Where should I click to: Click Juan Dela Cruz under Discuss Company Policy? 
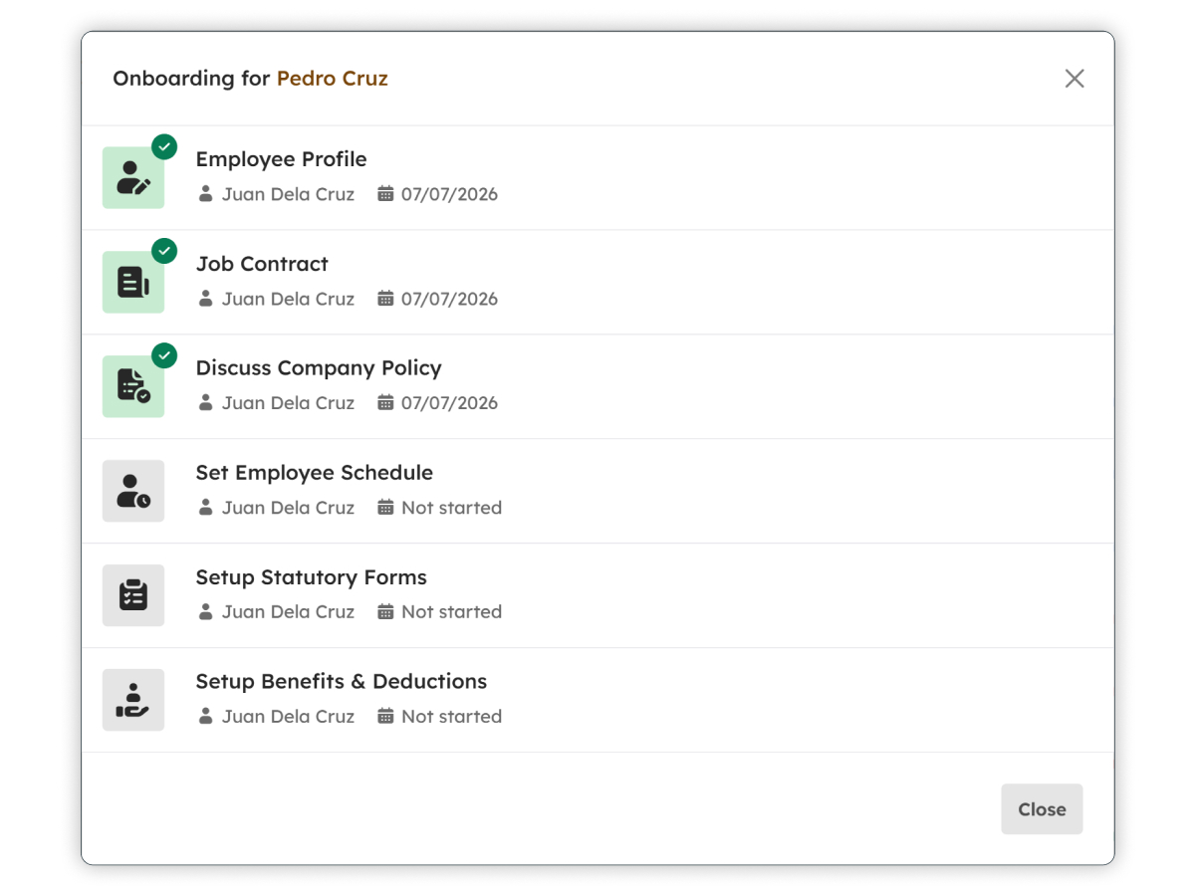(x=288, y=403)
